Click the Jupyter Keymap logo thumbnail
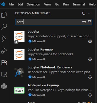This screenshot has height=103, width=97. tap(19, 54)
